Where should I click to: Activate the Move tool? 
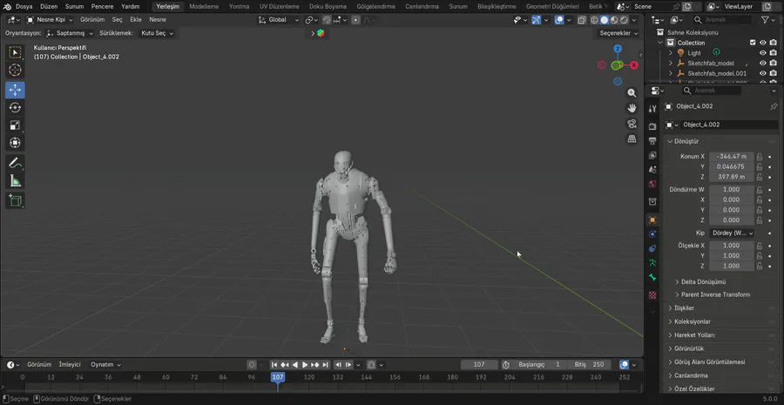(x=15, y=90)
